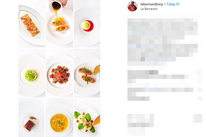The image size is (206, 137).
Task: Open the lebernardinny username link
Action: pyautogui.click(x=152, y=4)
